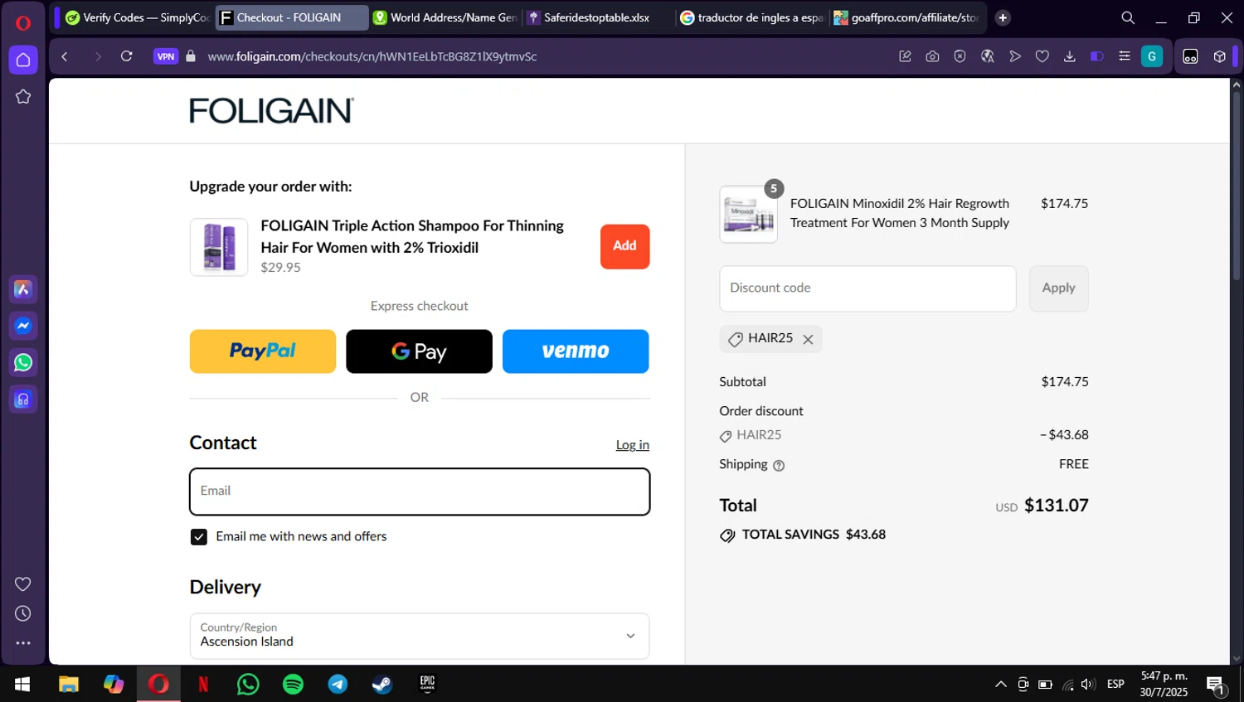1244x702 pixels.
Task: Take a snapshot with camera icon
Action: coord(933,56)
